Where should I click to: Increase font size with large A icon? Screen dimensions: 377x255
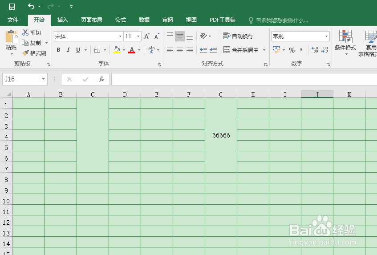(x=147, y=36)
